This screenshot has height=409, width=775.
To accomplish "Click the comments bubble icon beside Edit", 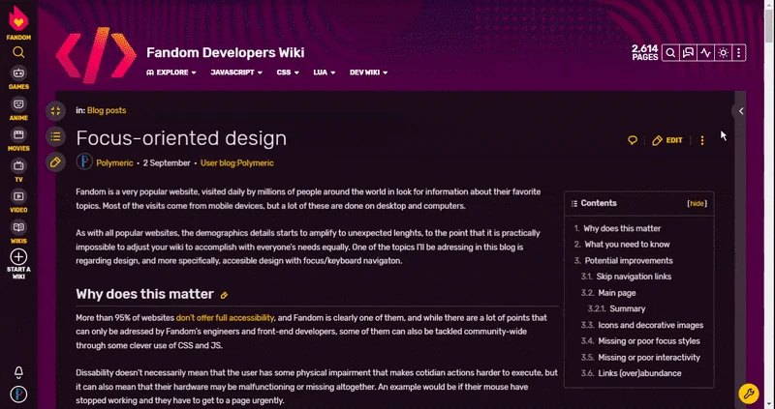I will (x=633, y=140).
